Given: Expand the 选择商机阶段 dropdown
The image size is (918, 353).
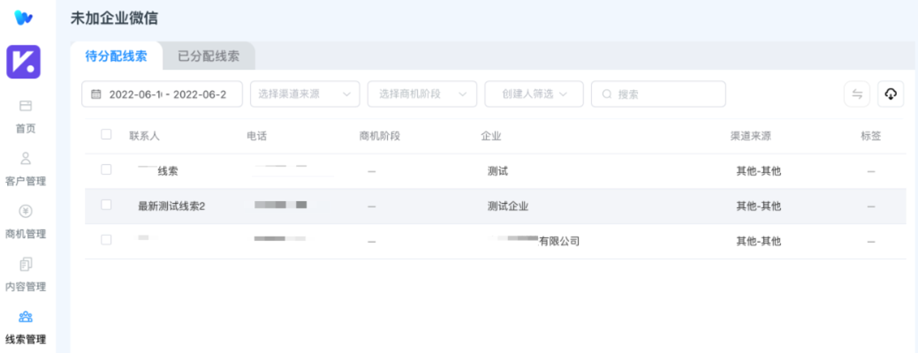Looking at the screenshot, I should click(421, 94).
